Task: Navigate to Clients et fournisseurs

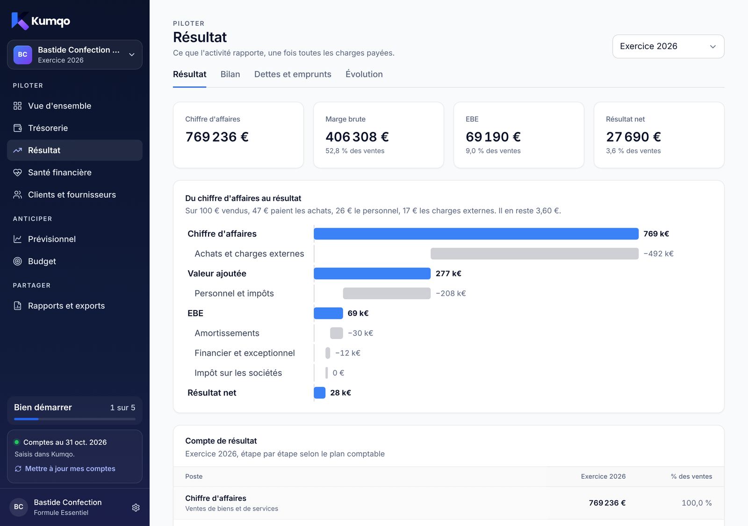Action: (x=75, y=195)
